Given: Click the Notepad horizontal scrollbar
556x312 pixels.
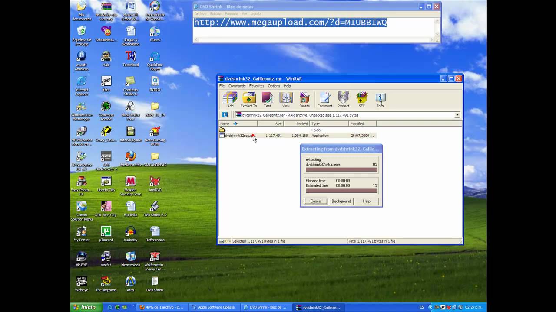Looking at the screenshot, I should (314, 40).
